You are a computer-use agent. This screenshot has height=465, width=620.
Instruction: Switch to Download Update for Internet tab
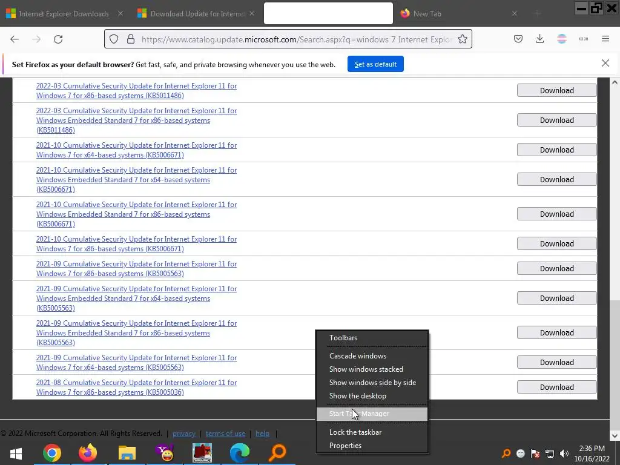[x=197, y=13]
